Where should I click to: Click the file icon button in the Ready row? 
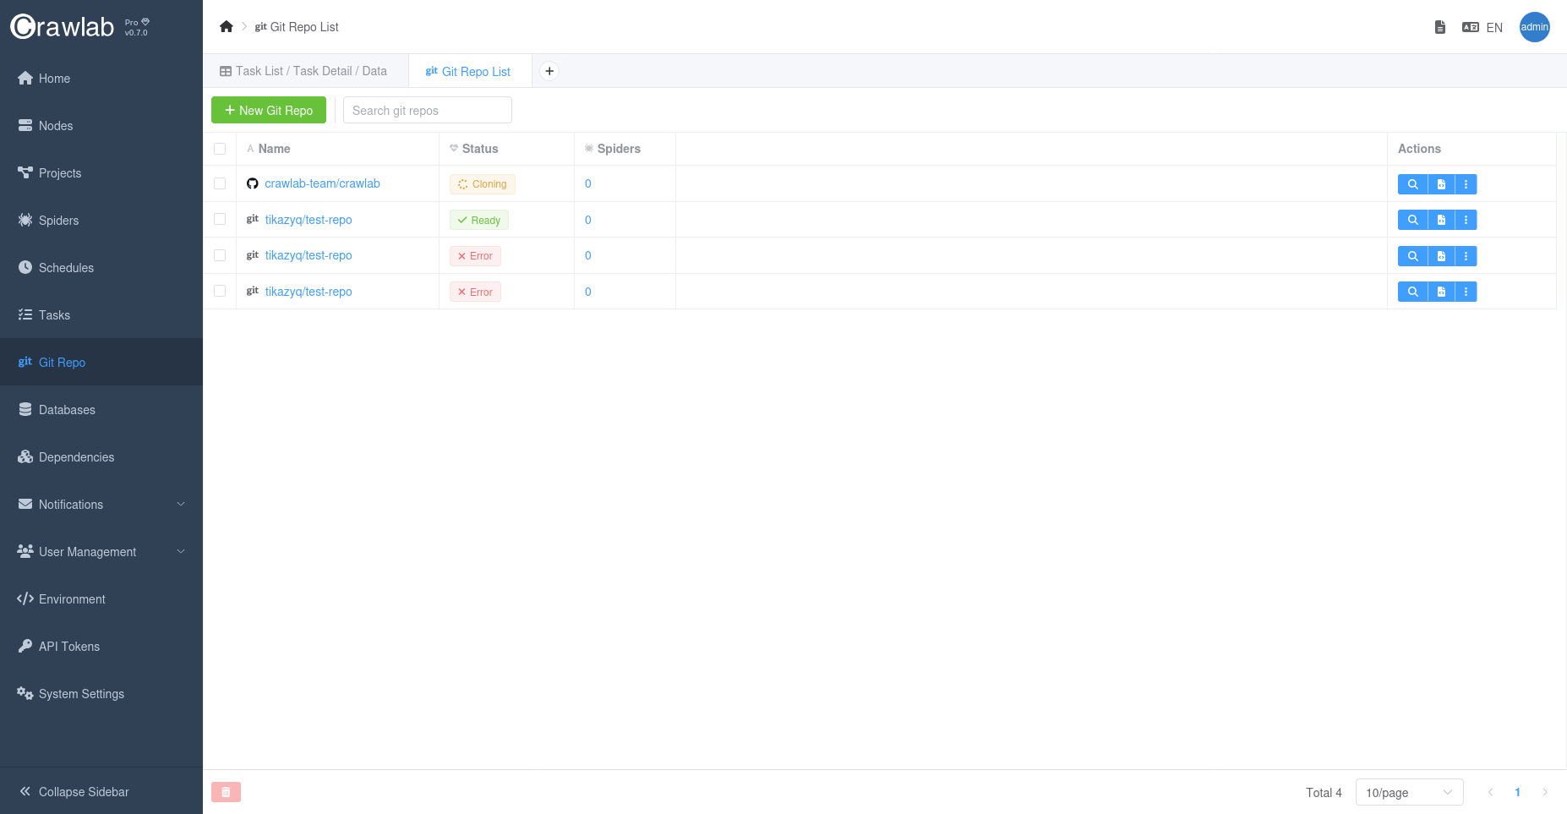point(1441,221)
